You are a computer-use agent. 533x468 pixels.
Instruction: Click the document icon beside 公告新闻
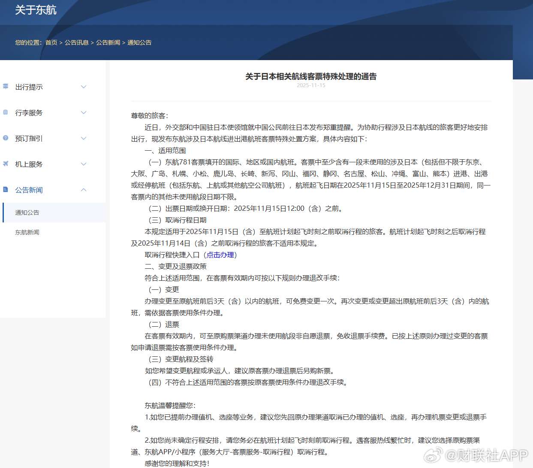coord(6,189)
